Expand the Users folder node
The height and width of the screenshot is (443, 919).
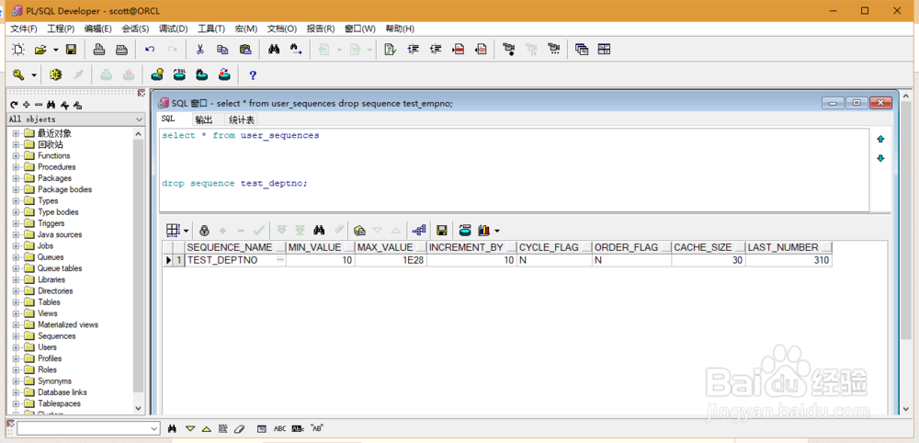(x=16, y=347)
